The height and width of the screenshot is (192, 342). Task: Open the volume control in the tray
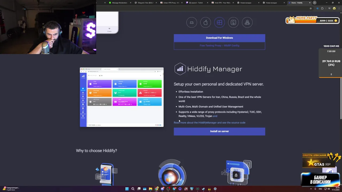coord(329,189)
